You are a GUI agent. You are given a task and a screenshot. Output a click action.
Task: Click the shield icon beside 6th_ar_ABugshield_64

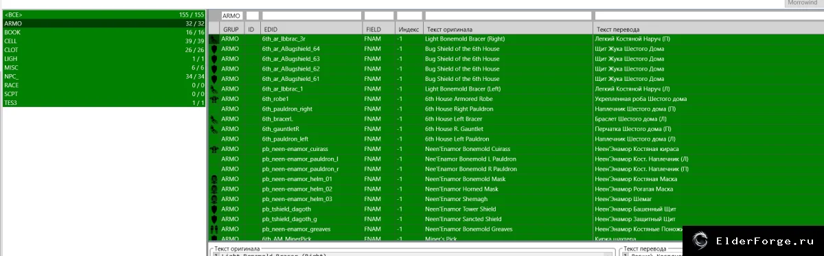pos(214,49)
